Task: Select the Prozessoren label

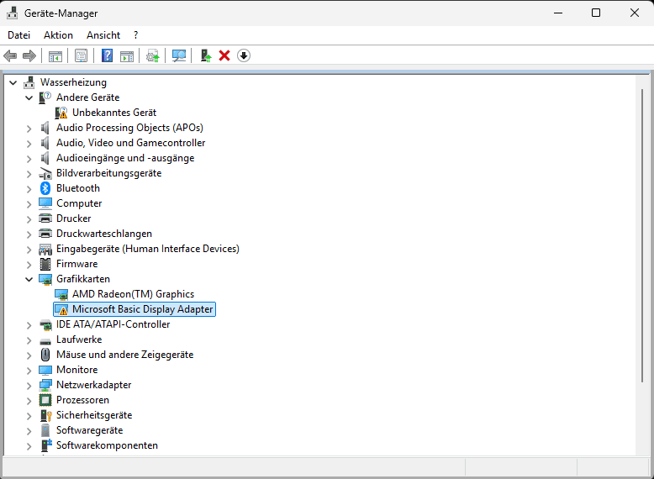Action: pos(83,400)
